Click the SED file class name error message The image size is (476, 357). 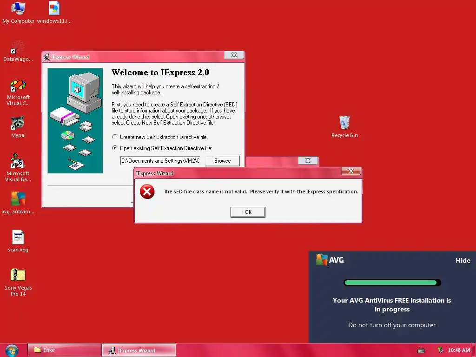[261, 192]
